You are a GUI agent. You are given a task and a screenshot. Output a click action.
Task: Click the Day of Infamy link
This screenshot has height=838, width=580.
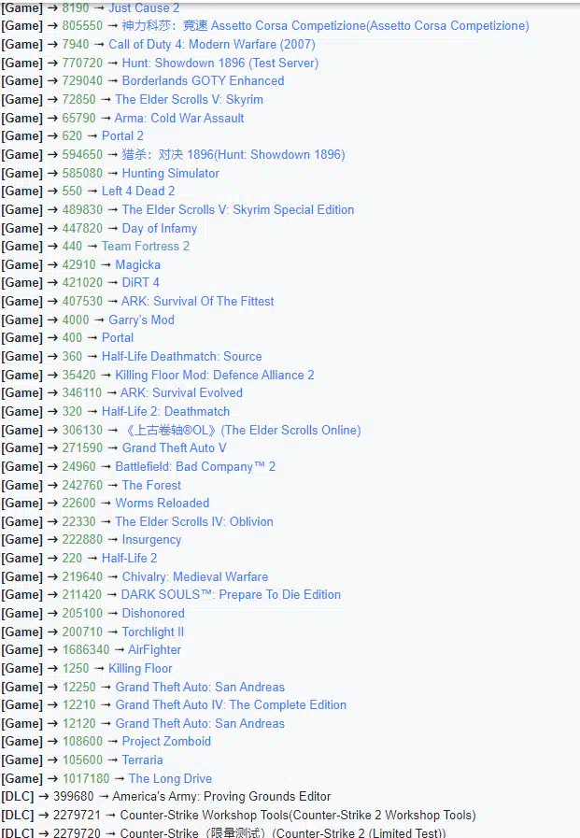click(x=159, y=228)
